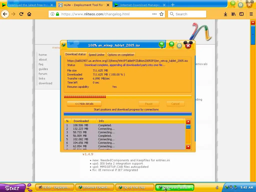
Task: Select connection row with 132.223 MB
Action: coord(124,129)
